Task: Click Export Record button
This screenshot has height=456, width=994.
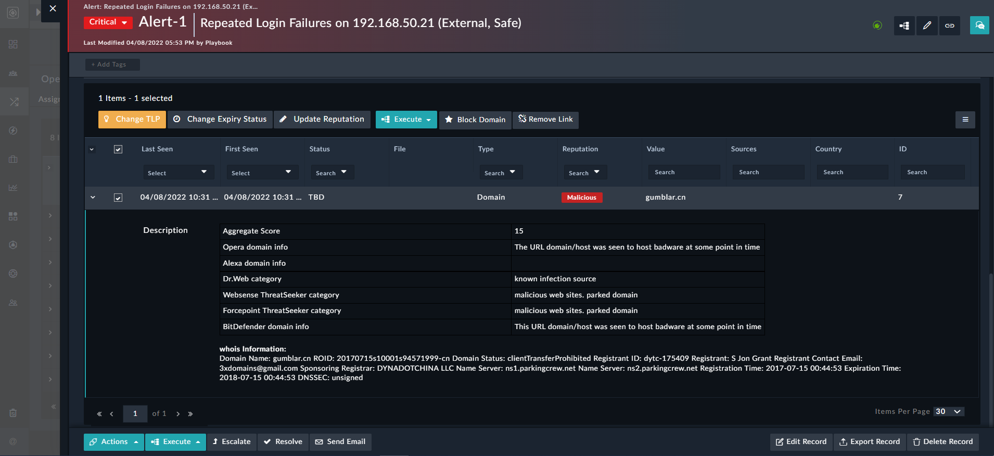Action: click(x=870, y=442)
